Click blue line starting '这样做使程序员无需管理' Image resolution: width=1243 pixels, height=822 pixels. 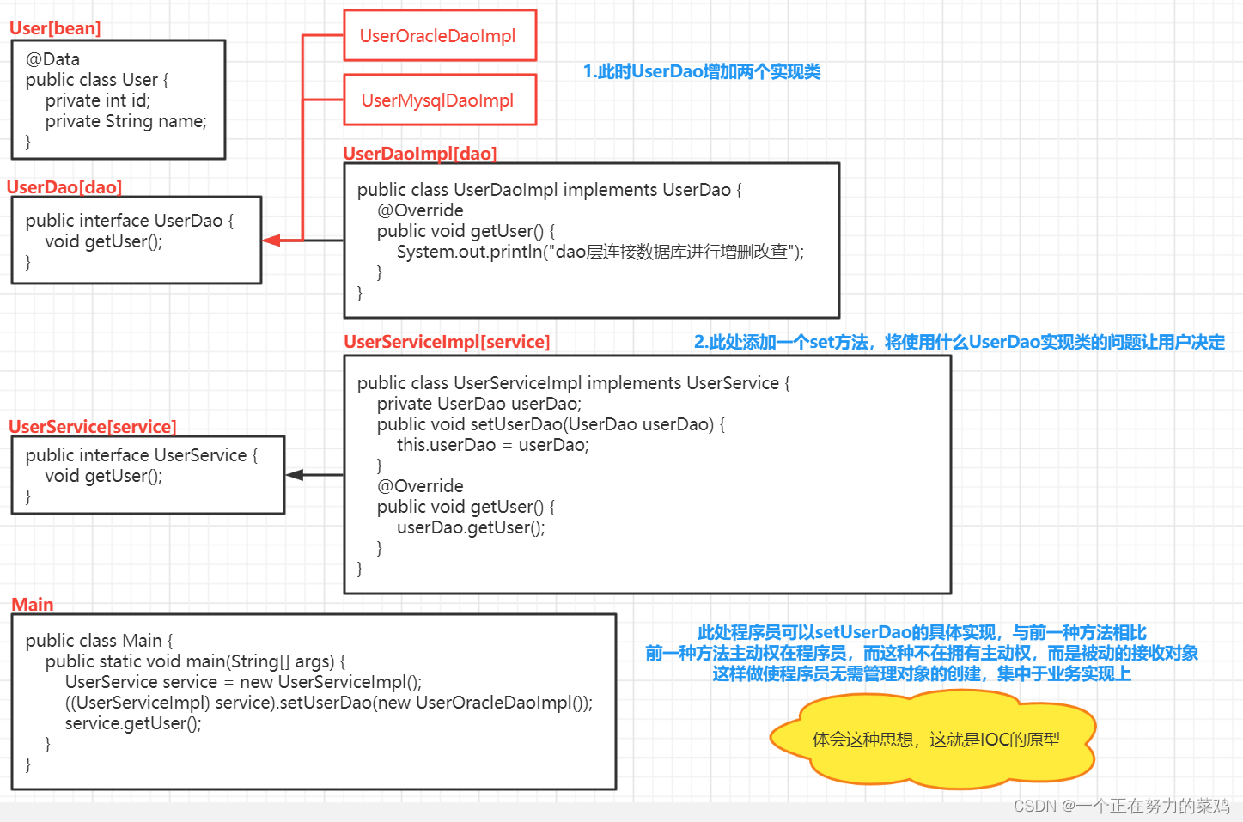pos(922,673)
